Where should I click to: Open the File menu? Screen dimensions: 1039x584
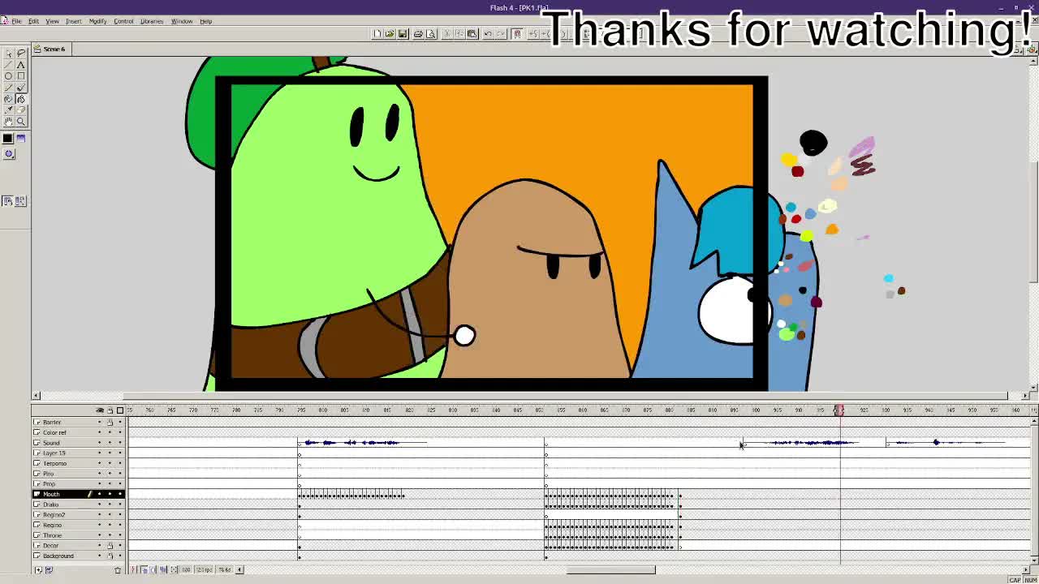16,21
